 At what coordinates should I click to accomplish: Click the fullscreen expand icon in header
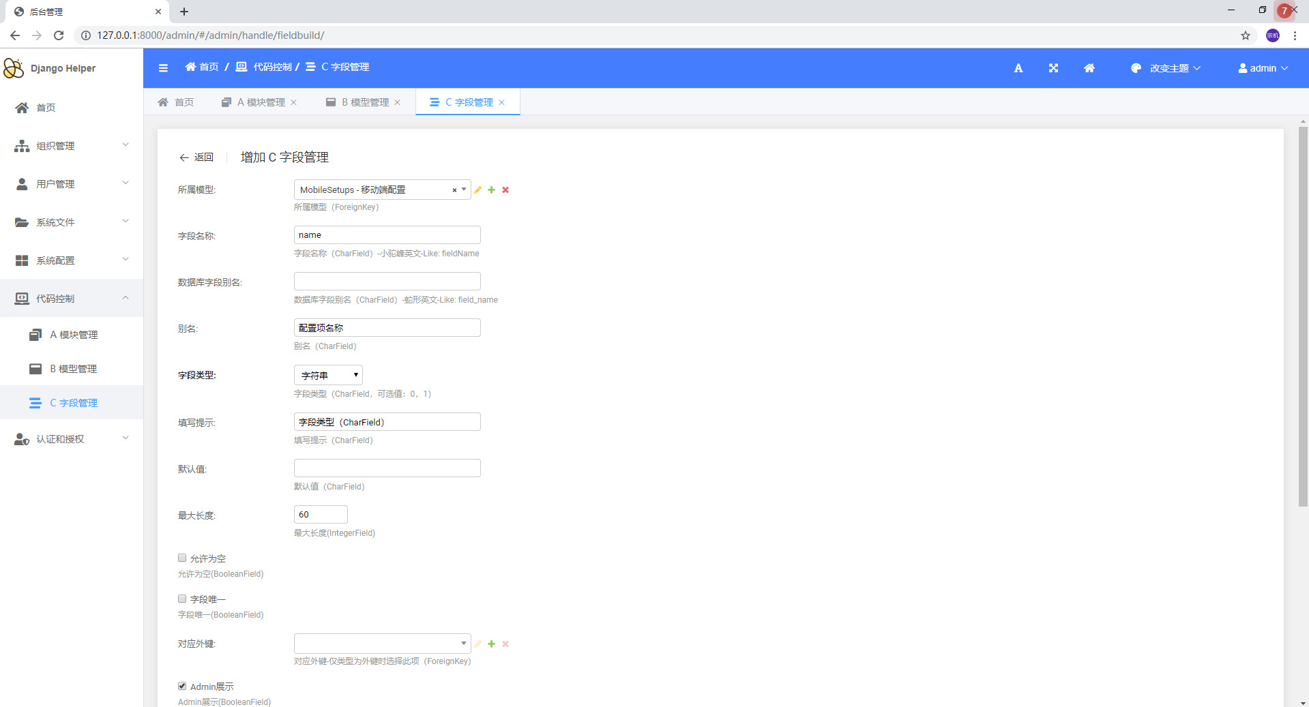pos(1053,68)
